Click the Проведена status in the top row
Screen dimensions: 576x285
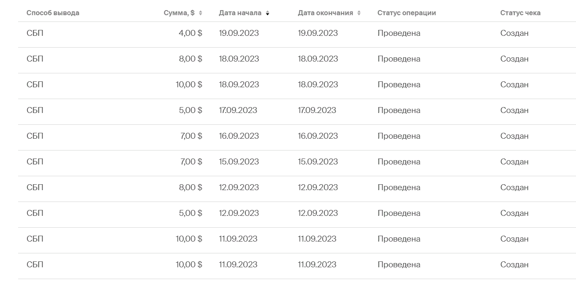click(x=399, y=33)
